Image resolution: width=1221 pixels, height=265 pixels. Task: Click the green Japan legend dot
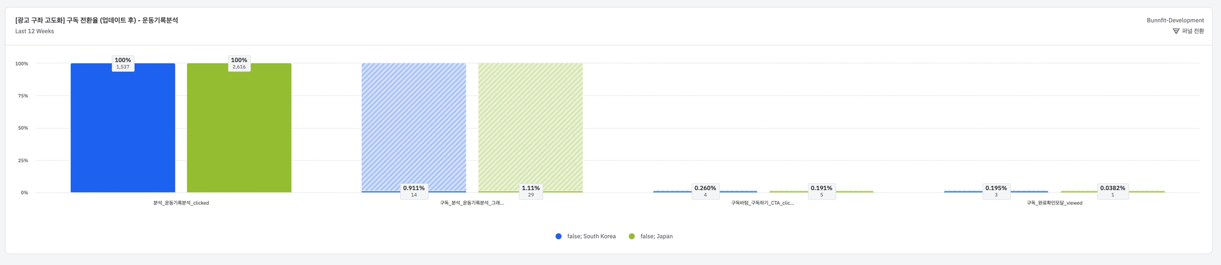632,236
